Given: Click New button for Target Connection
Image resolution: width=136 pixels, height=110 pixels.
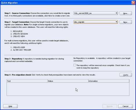Looking at the screenshot, I should coord(126,22).
